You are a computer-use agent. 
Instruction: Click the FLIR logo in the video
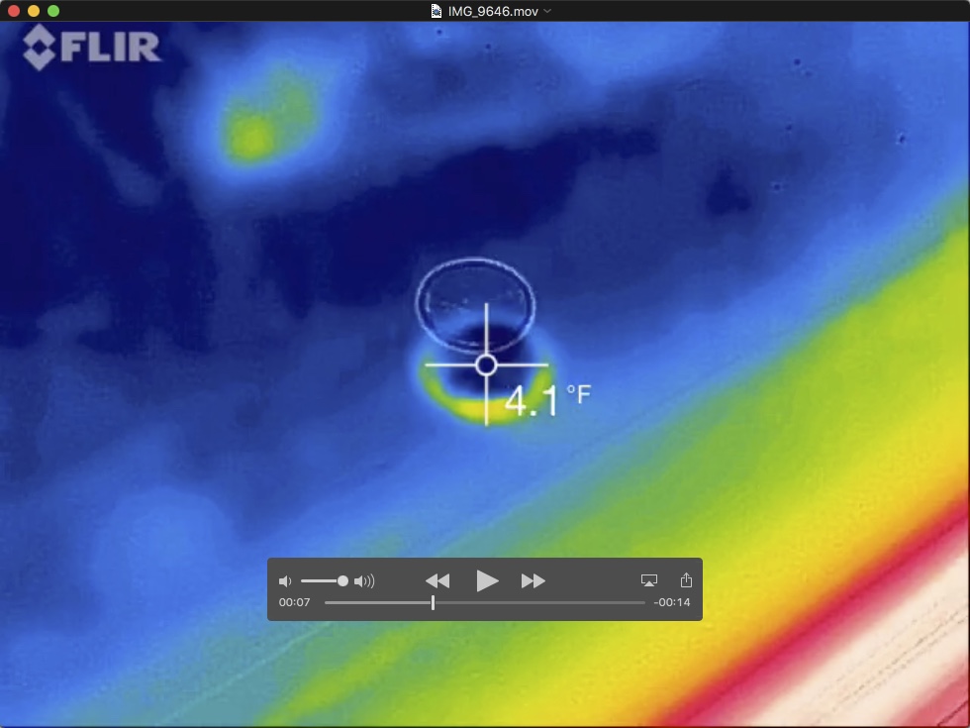91,48
